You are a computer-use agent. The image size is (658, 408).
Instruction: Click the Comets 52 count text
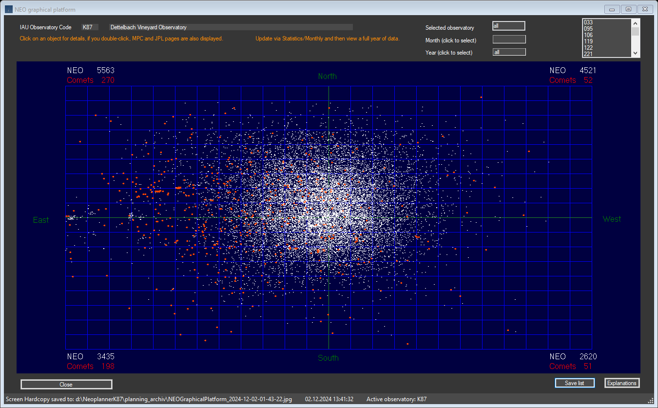click(x=571, y=80)
